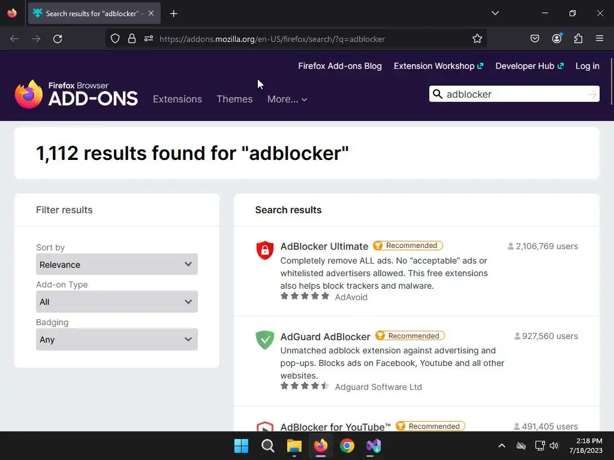
Task: Open the Badging dropdown
Action: click(x=117, y=340)
